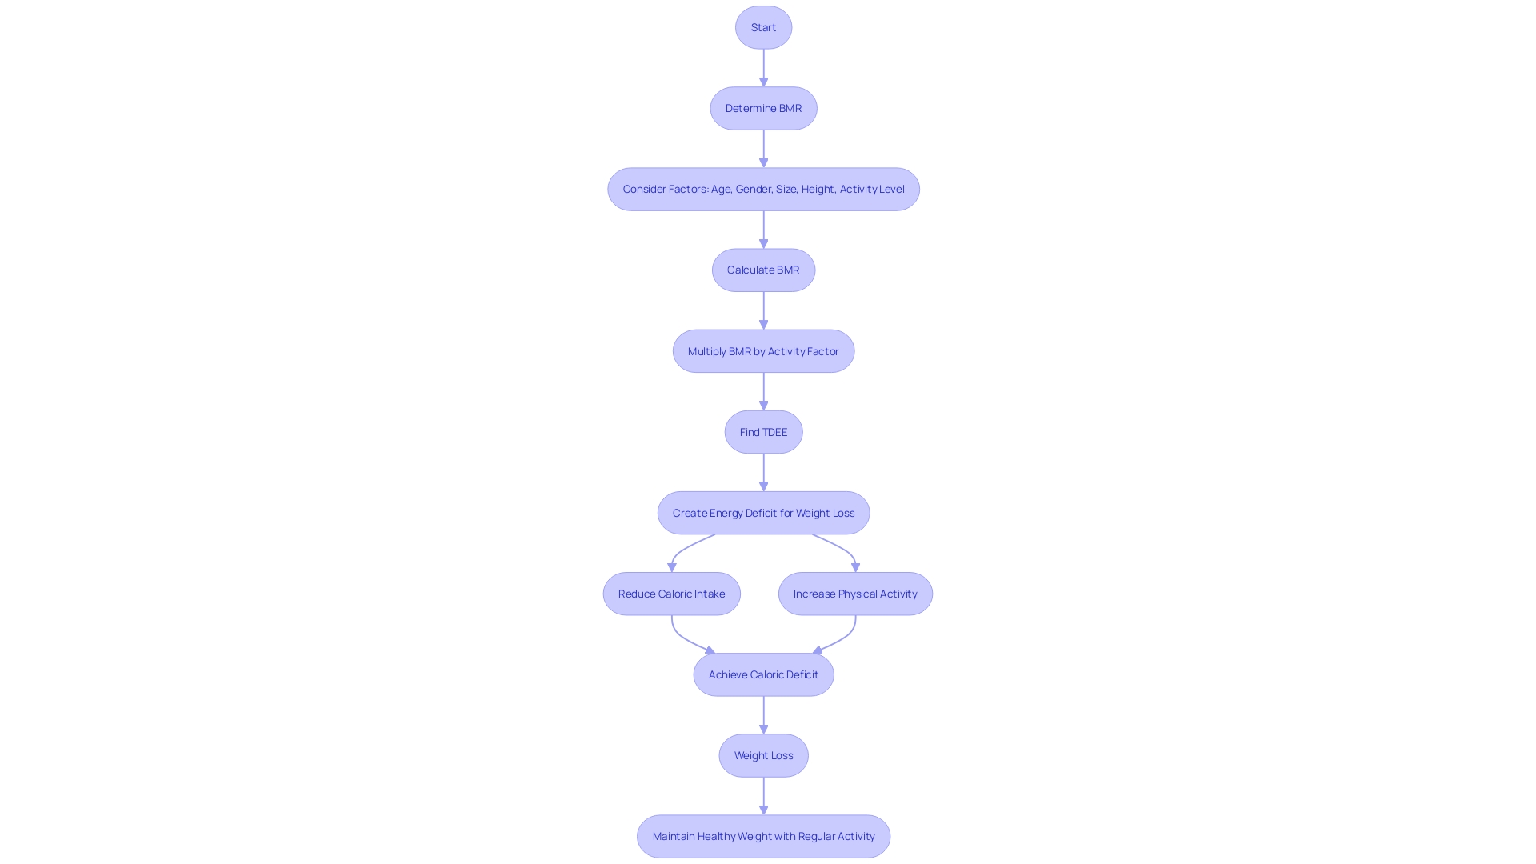Expand the BMR calculation method selector
Viewport: 1536px width, 864px height.
pyautogui.click(x=762, y=269)
